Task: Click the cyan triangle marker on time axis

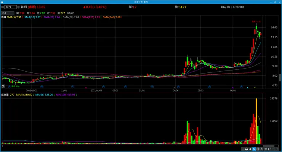Action: coord(247,88)
